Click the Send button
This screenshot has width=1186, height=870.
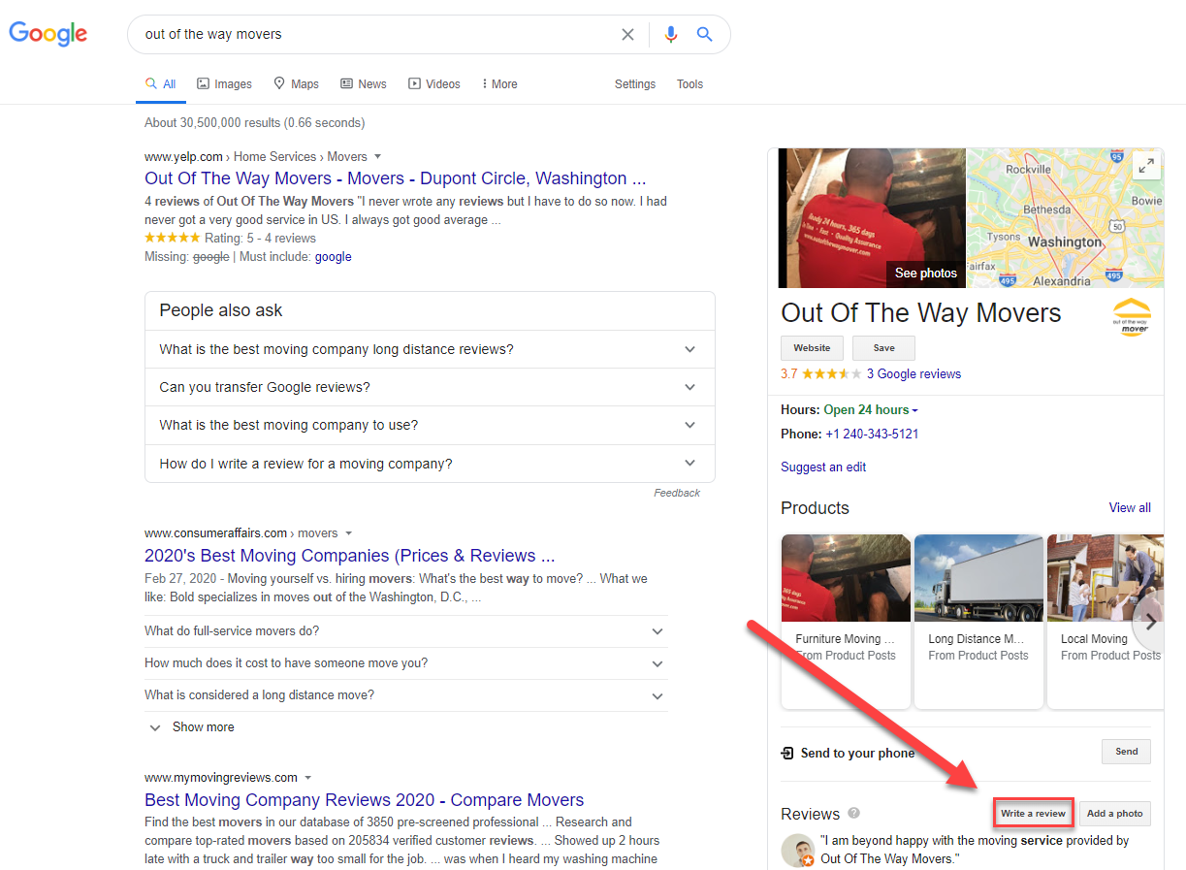(x=1126, y=752)
